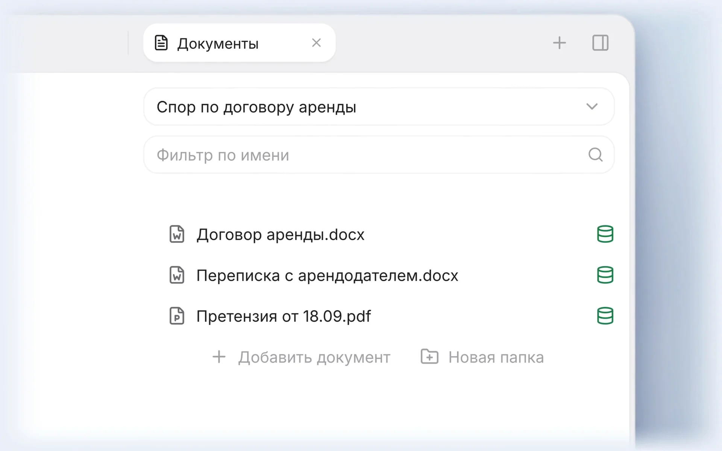This screenshot has width=722, height=451.
Task: Click Word file icon of Договор аренды.docx
Action: pos(177,235)
